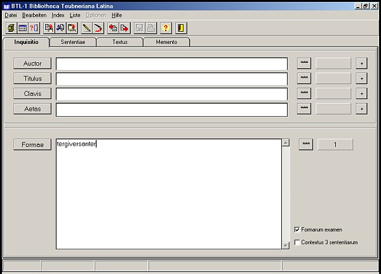Image resolution: width=381 pixels, height=274 pixels.
Task: Click the word tergiversanter in the Formae box
Action: click(x=76, y=144)
